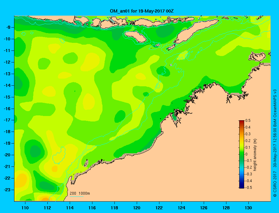
Task: Click the longitude label 120
Action: coord(137,208)
